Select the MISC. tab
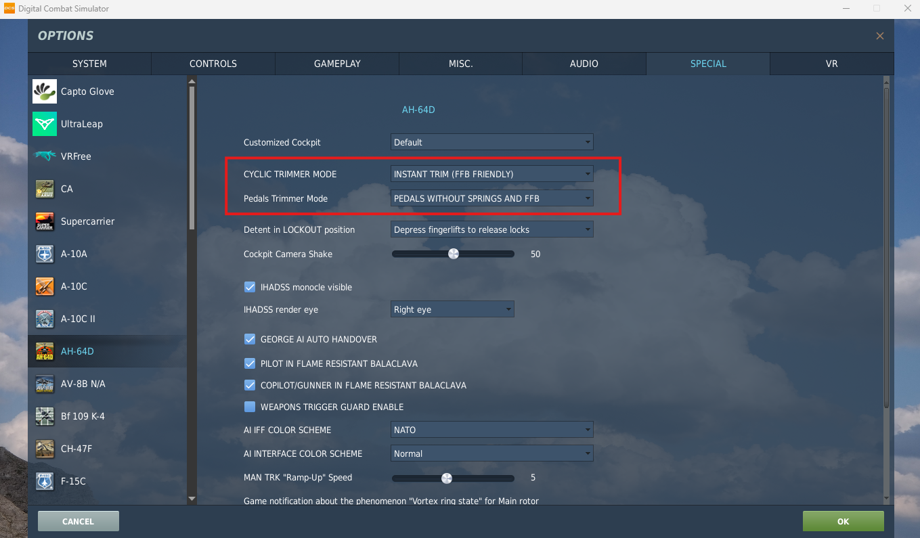 461,64
